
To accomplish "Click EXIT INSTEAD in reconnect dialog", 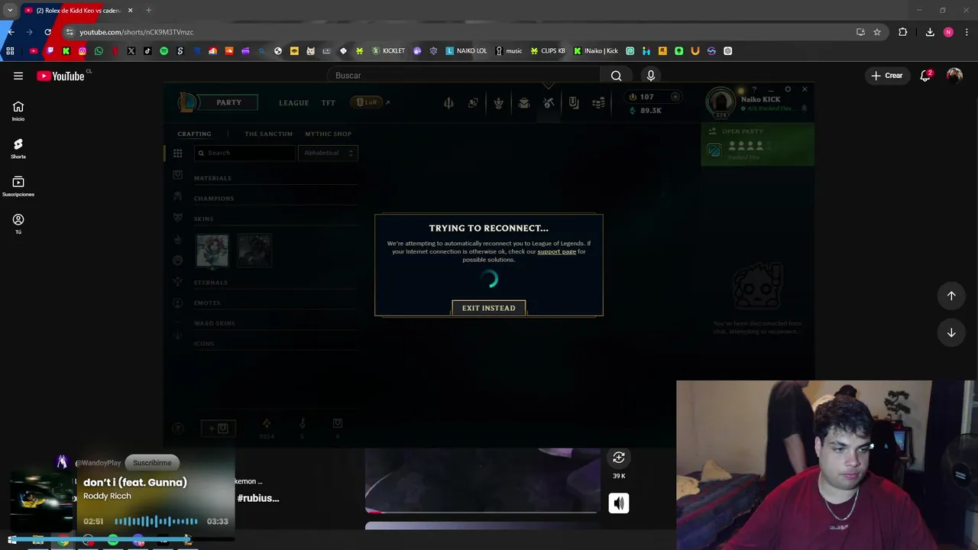I will coord(489,308).
